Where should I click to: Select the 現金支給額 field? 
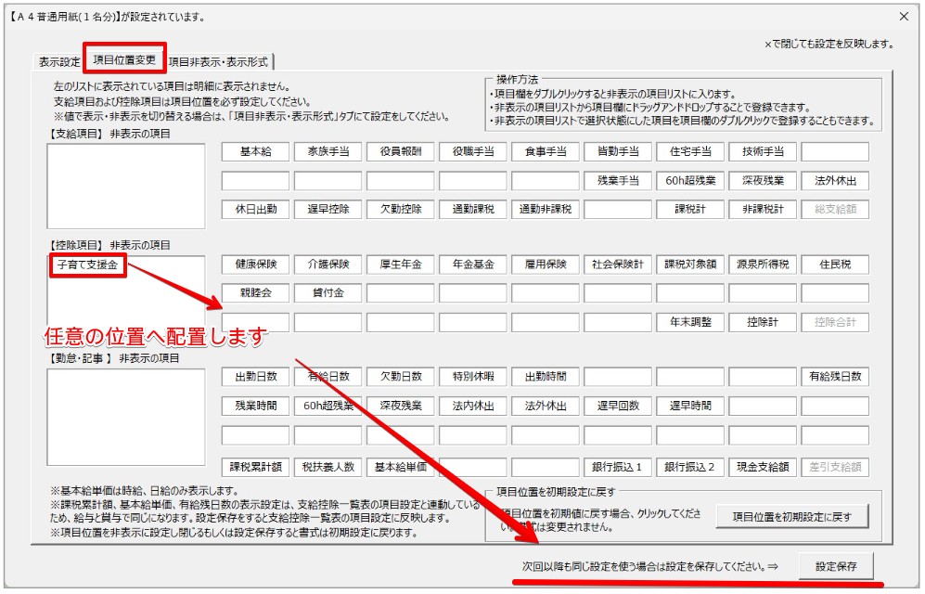pyautogui.click(x=763, y=467)
